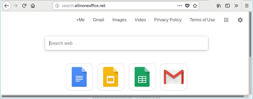
Task: Click the Search web input field
Action: [x=126, y=43]
